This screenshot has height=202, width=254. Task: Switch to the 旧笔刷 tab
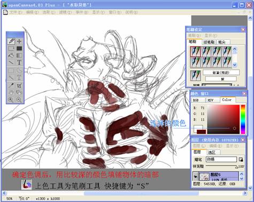click(209, 42)
